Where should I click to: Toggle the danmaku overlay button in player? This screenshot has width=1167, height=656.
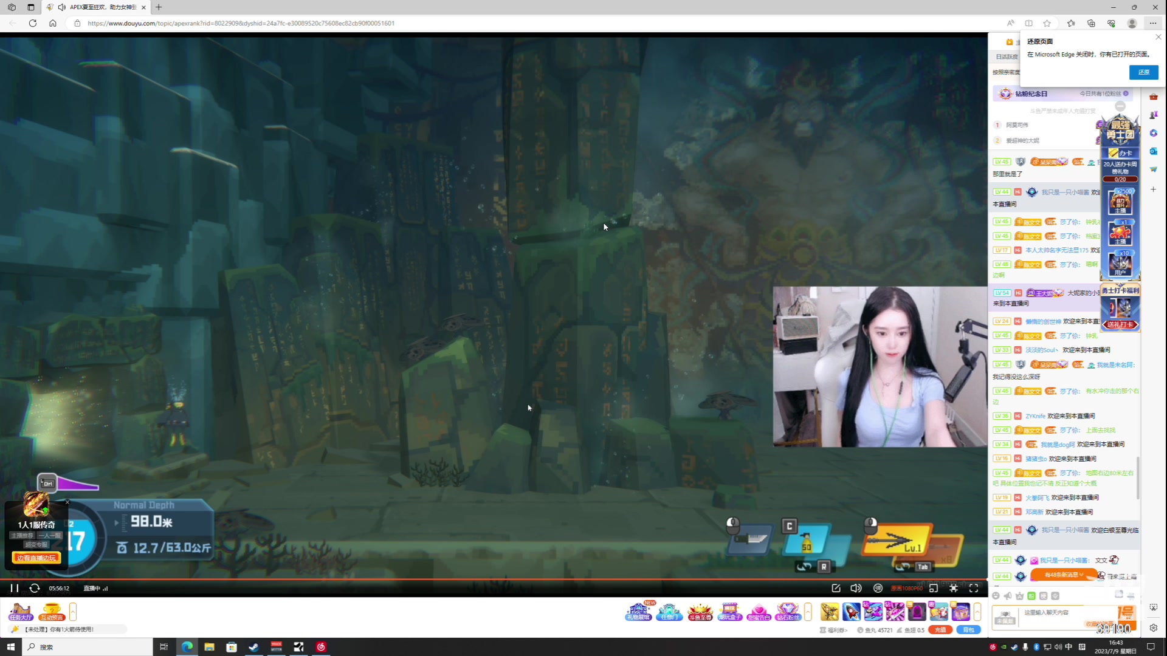click(878, 588)
